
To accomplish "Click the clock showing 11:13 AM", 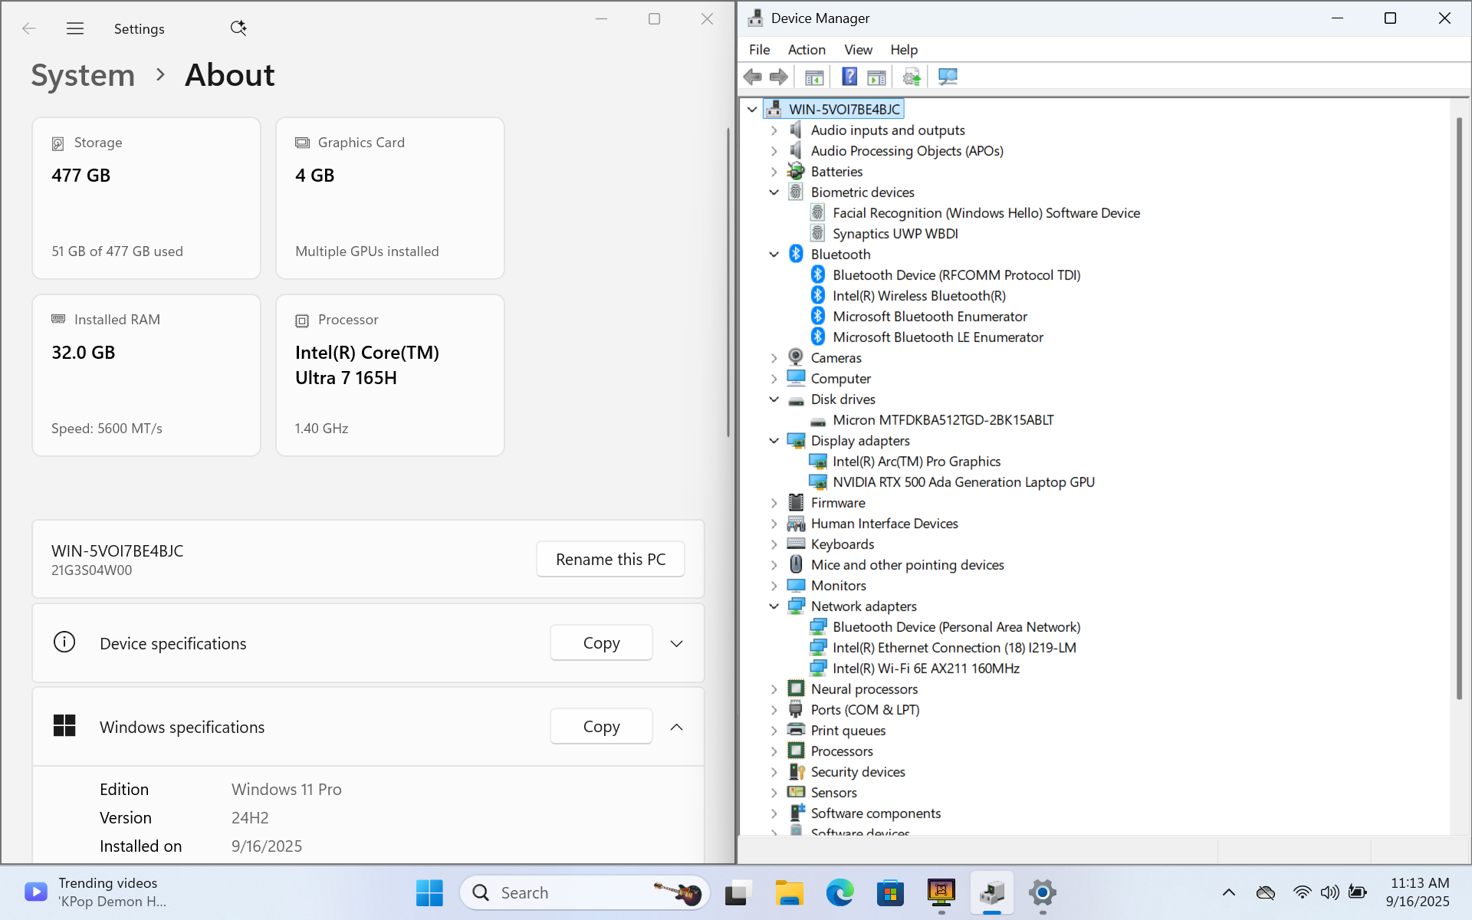I will point(1418,892).
